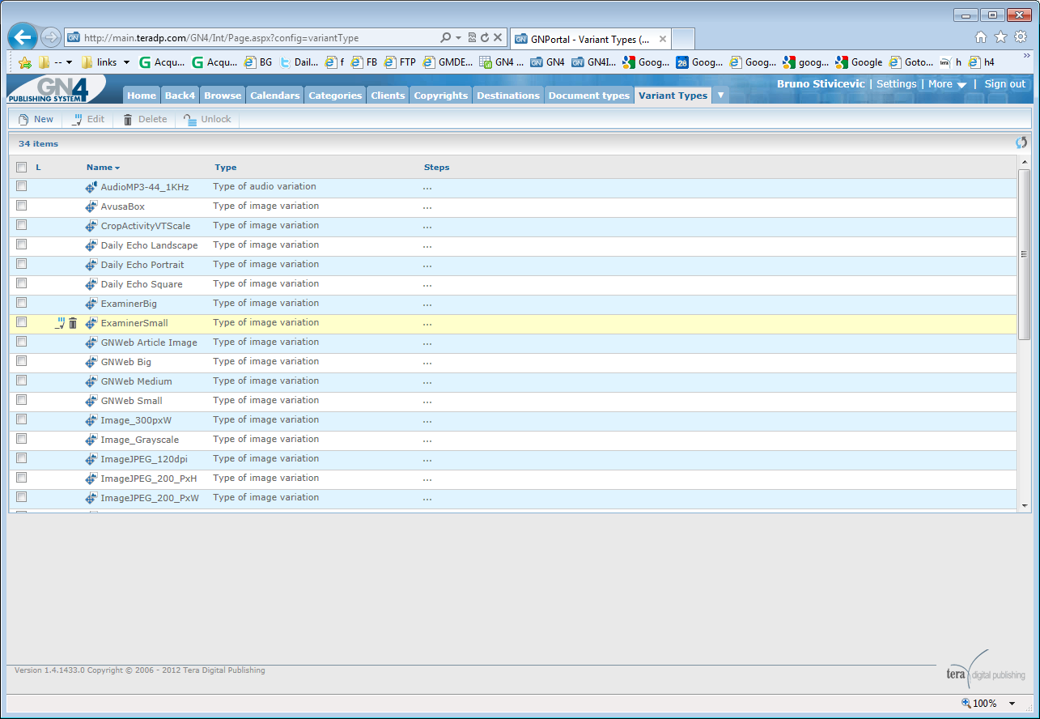
Task: Click the list refresh icon beside item count
Action: click(1021, 143)
